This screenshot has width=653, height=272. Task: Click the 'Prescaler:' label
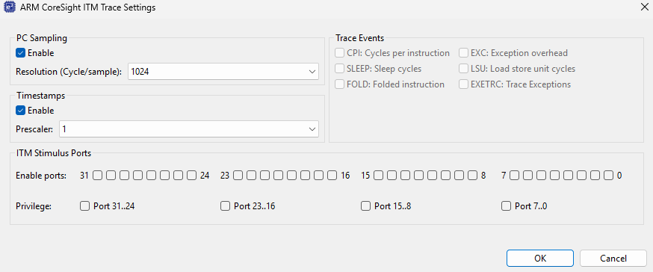pos(34,129)
